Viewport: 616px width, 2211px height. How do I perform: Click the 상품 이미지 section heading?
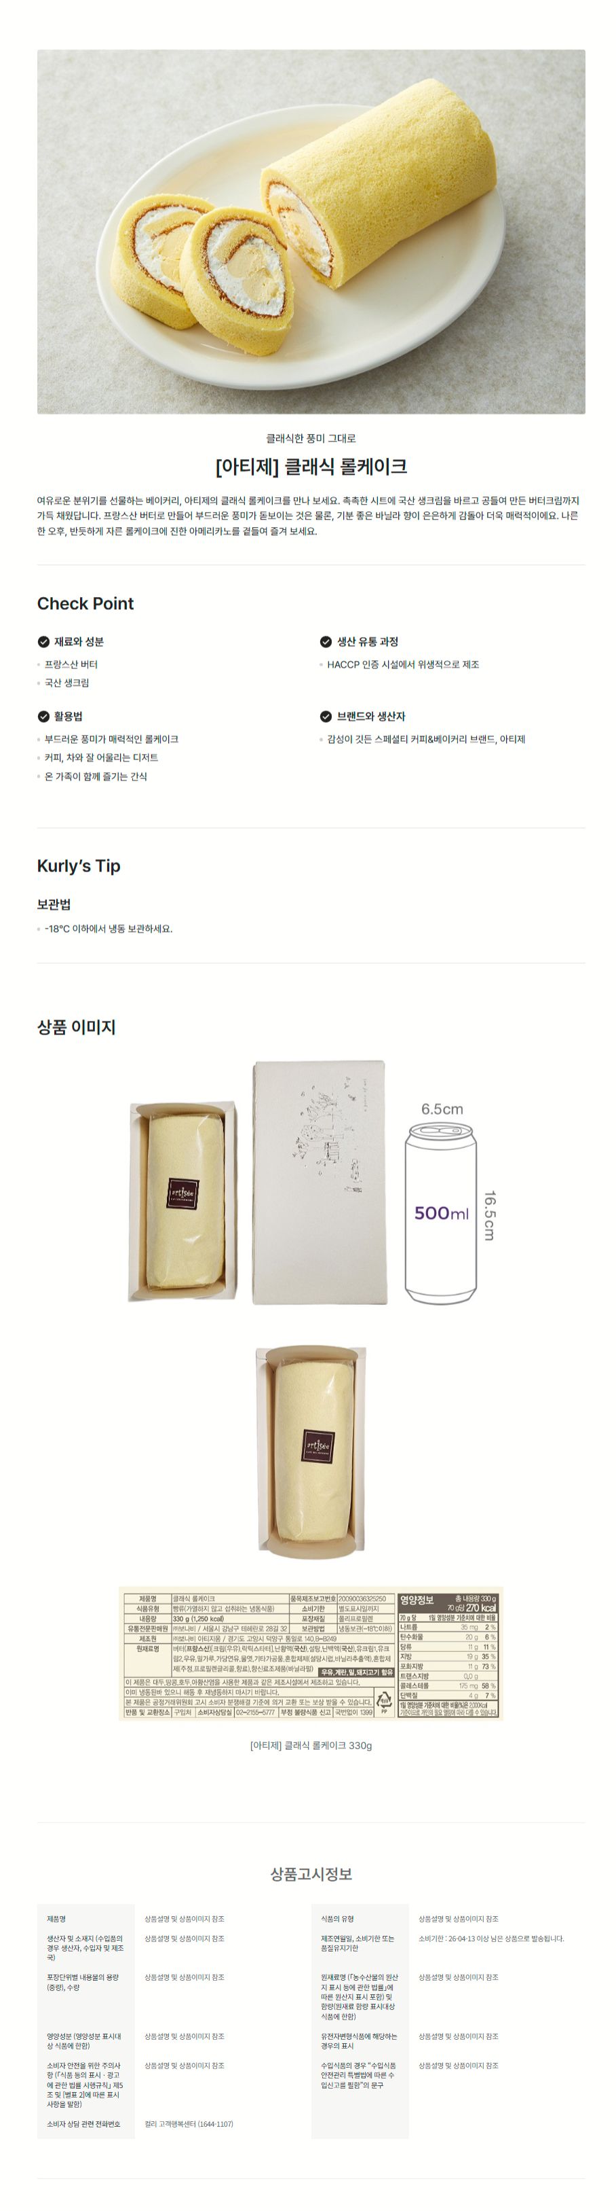(75, 1026)
